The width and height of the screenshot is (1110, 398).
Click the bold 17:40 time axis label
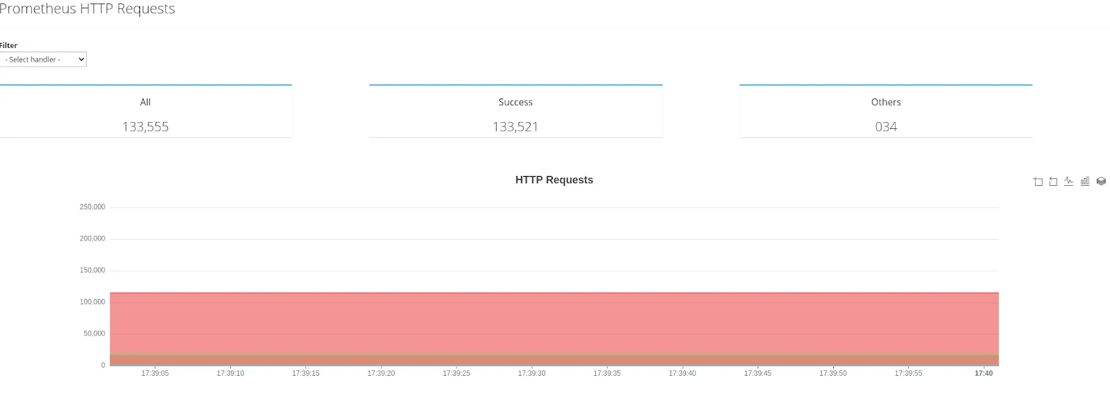[984, 373]
